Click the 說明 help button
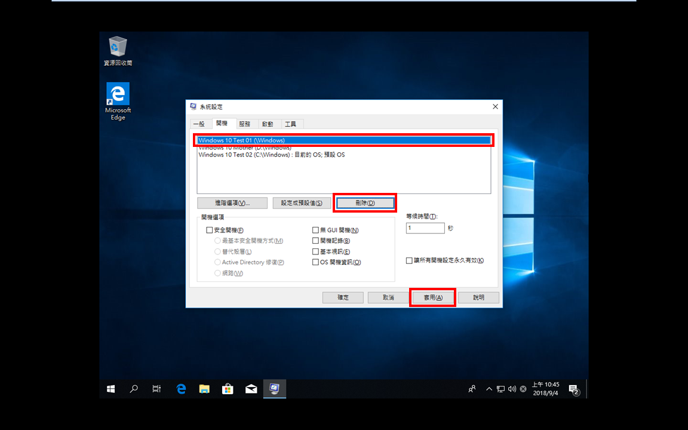Image resolution: width=688 pixels, height=430 pixels. click(479, 297)
